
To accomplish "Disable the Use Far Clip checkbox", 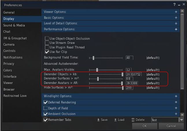I will (47, 52).
